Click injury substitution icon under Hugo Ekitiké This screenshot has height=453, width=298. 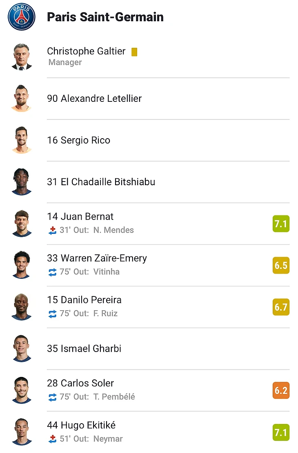coord(52,439)
